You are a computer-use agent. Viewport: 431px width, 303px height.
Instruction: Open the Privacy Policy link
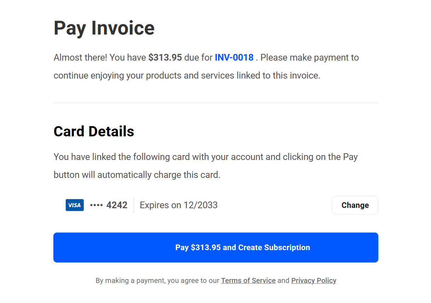(313, 280)
